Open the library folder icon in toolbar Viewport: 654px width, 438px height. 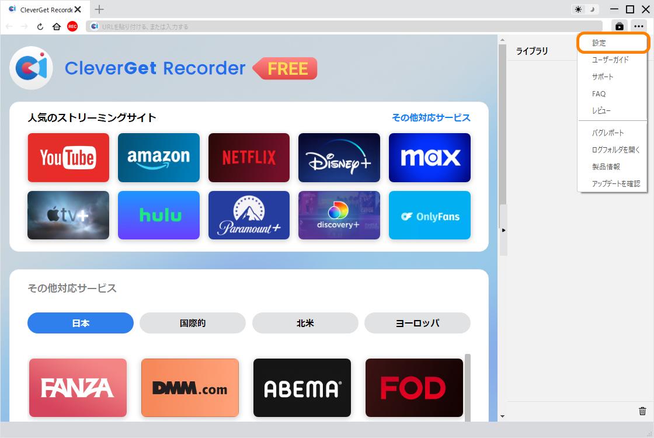620,26
